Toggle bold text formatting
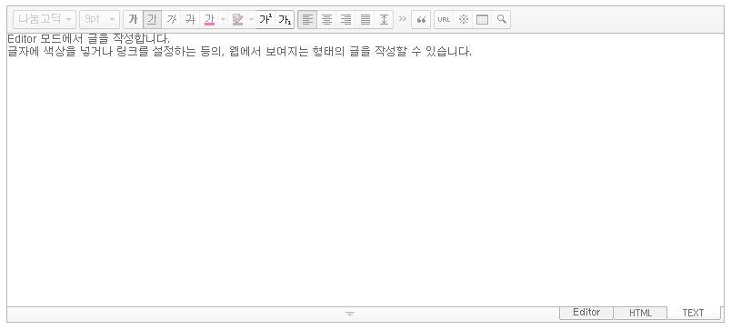The width and height of the screenshot is (731, 330). pyautogui.click(x=134, y=20)
